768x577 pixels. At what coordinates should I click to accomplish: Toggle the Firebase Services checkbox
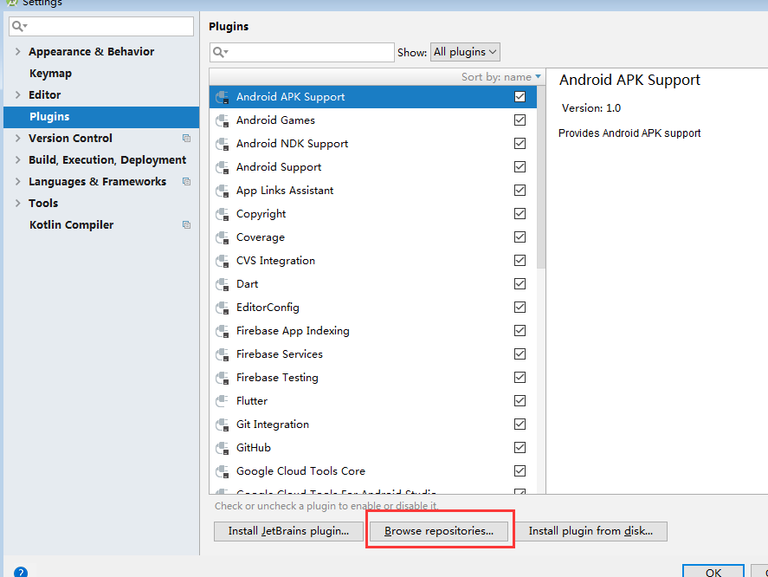coord(520,354)
